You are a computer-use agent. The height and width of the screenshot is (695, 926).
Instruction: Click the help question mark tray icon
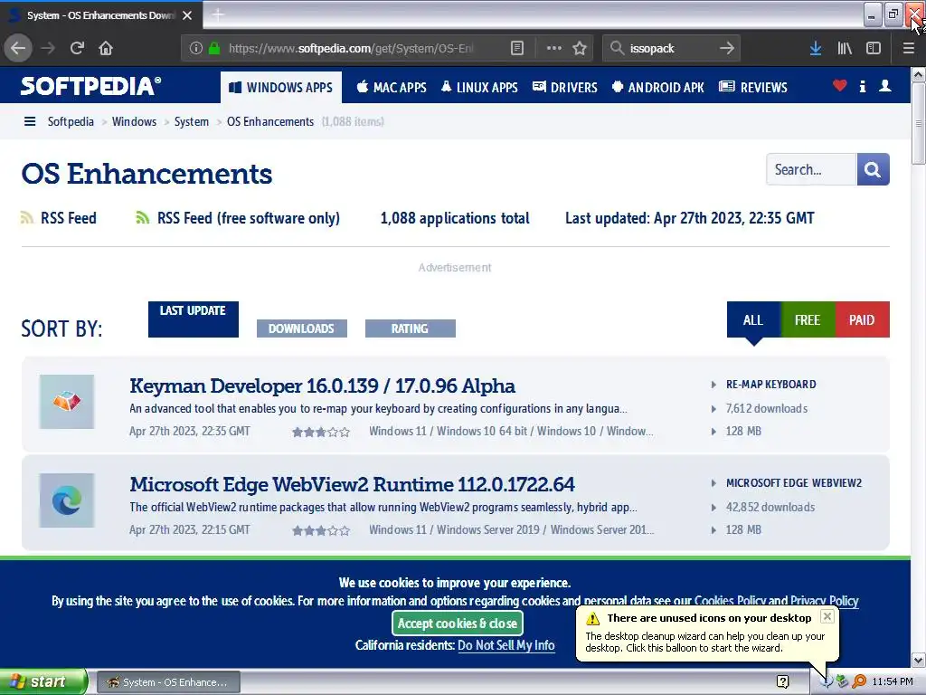tap(782, 682)
